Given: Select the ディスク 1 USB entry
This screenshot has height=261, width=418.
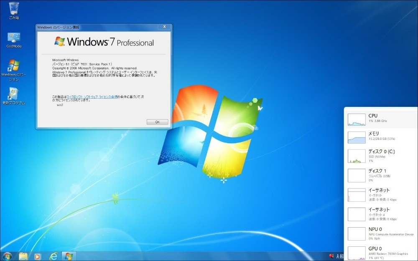Looking at the screenshot, I should 382,175.
